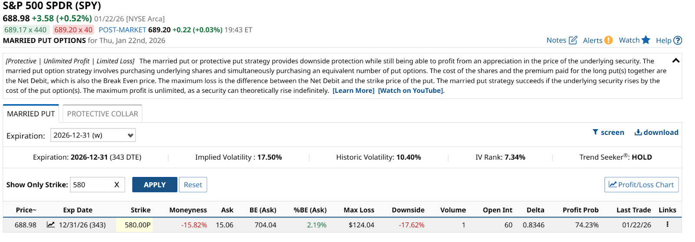Open the Help question mark icon
This screenshot has width=695, height=242.
click(678, 40)
